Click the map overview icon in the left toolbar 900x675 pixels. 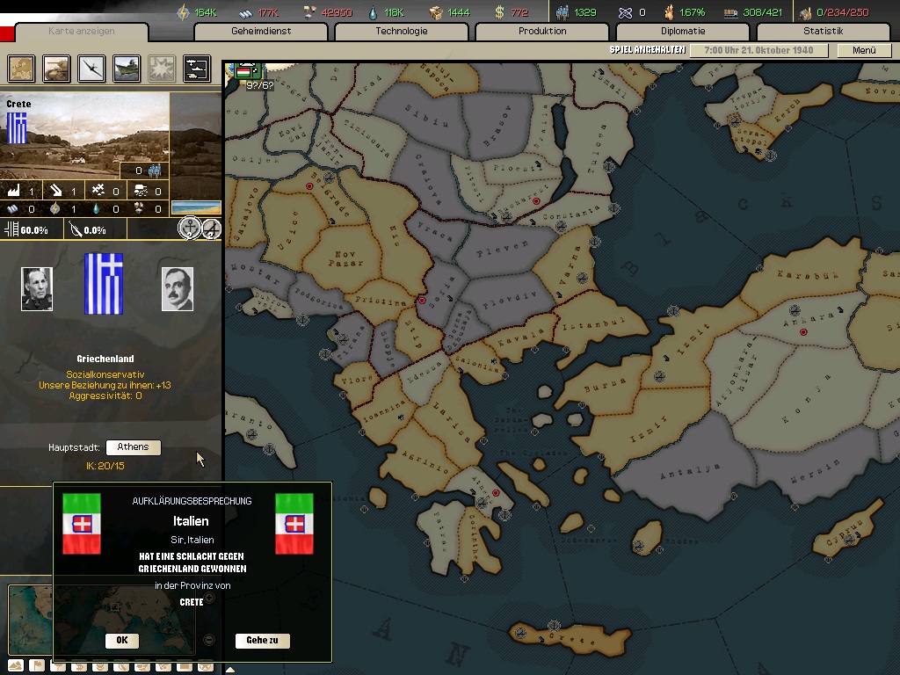[21, 68]
